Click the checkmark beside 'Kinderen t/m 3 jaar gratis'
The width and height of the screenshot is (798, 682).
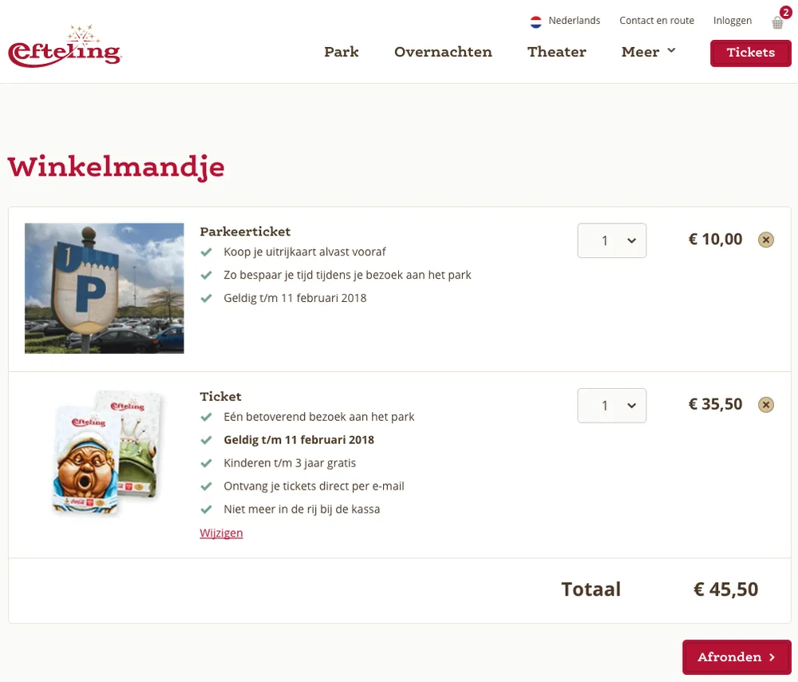point(207,462)
